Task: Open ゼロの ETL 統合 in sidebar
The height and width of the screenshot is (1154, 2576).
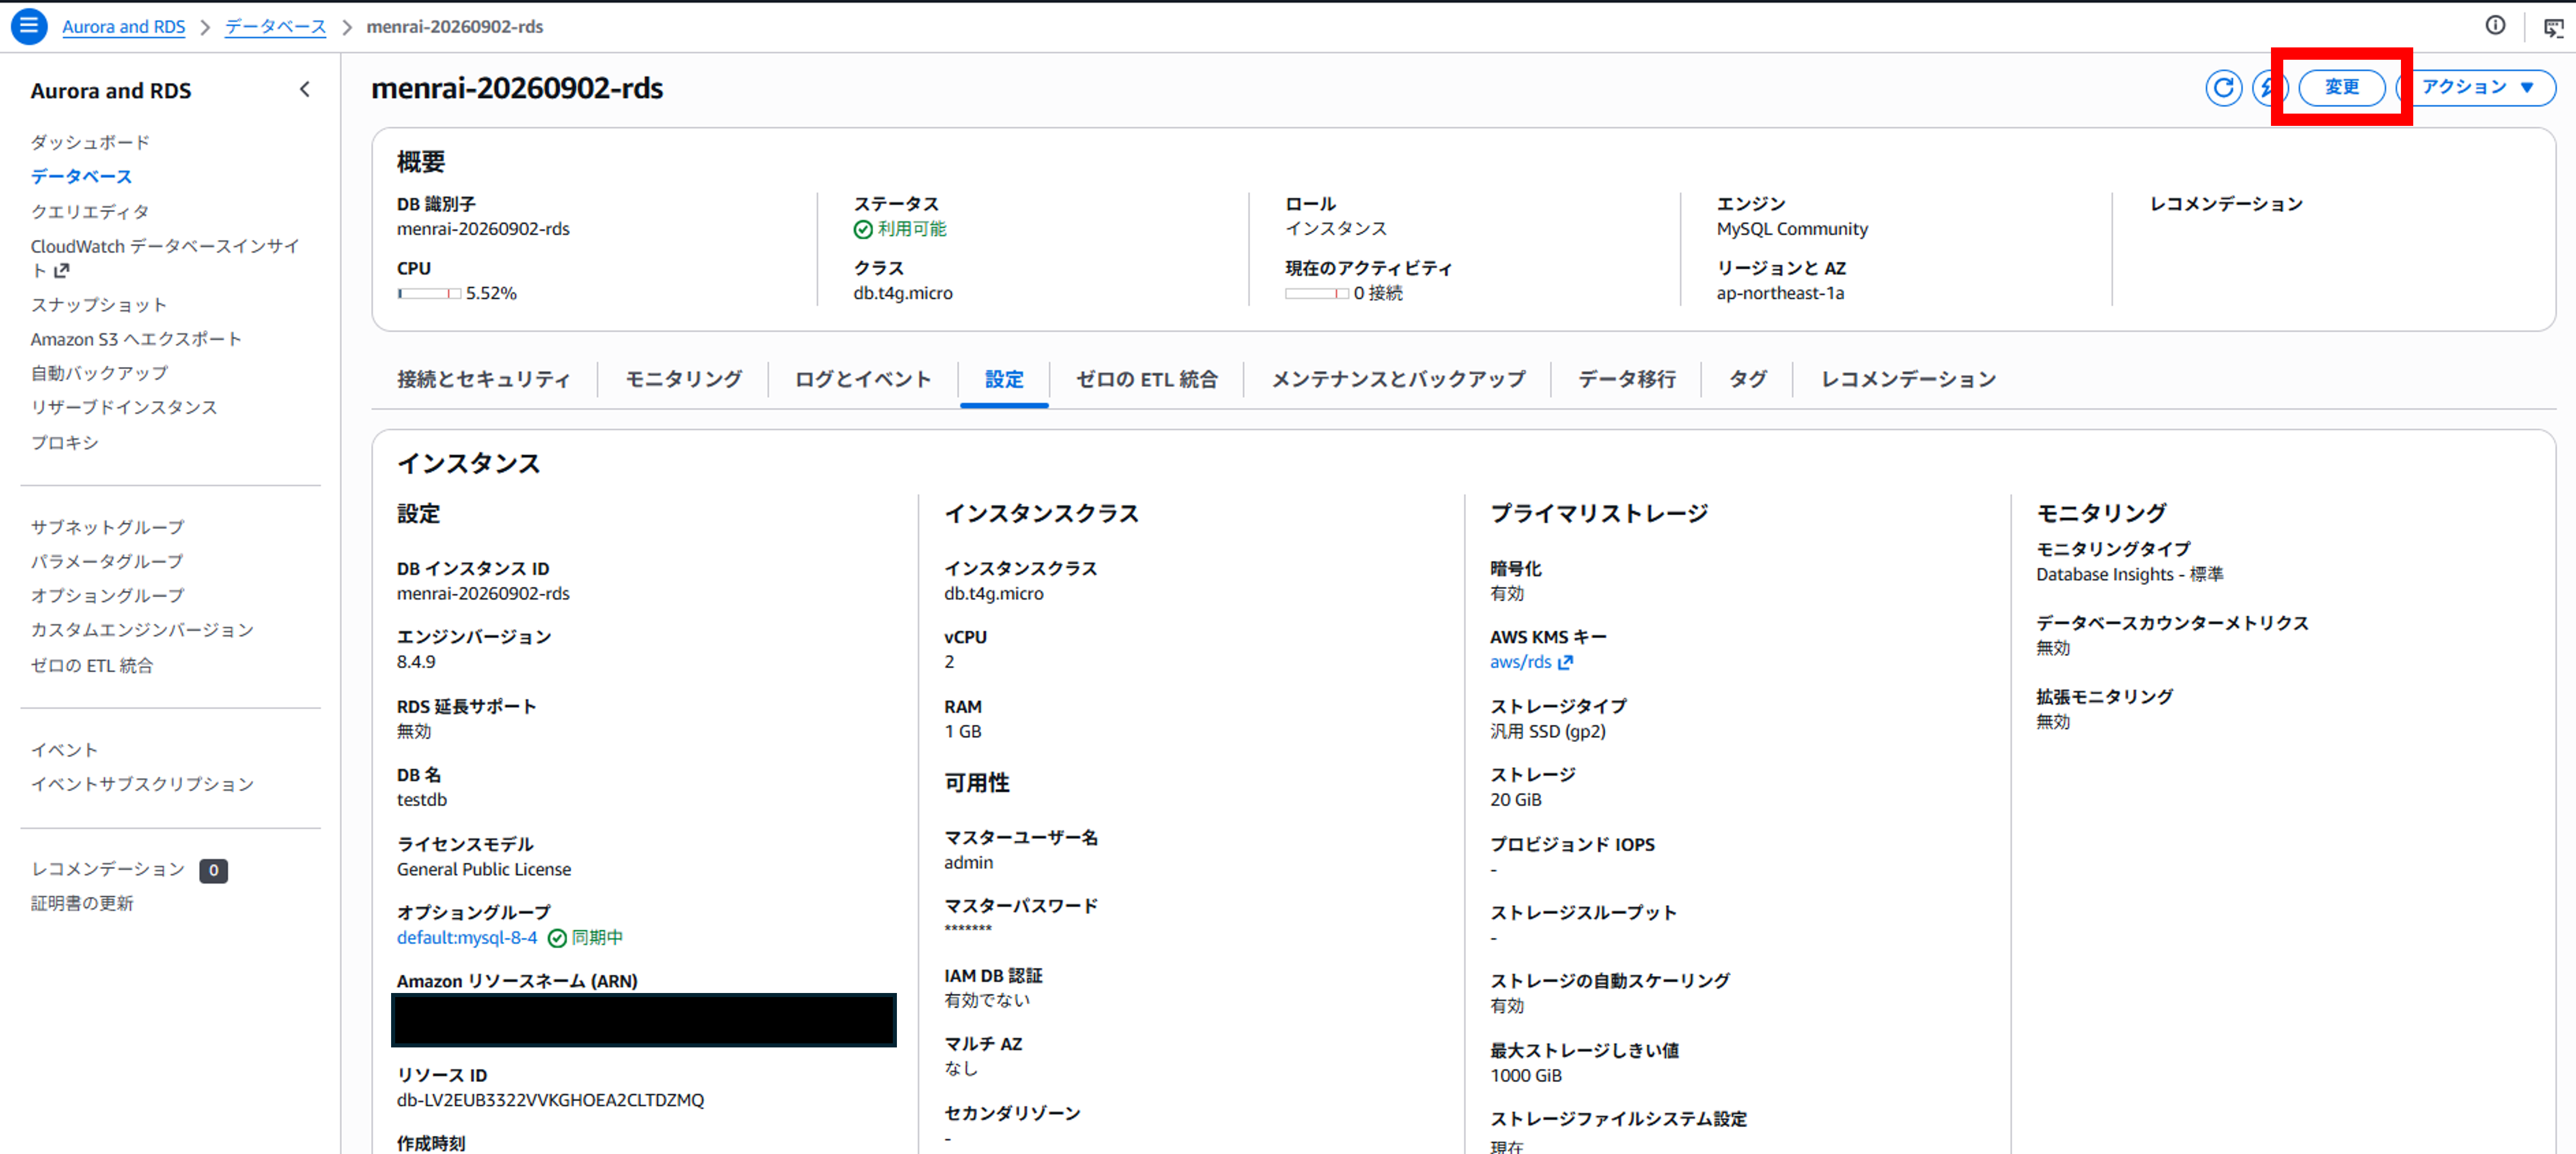Action: click(92, 665)
